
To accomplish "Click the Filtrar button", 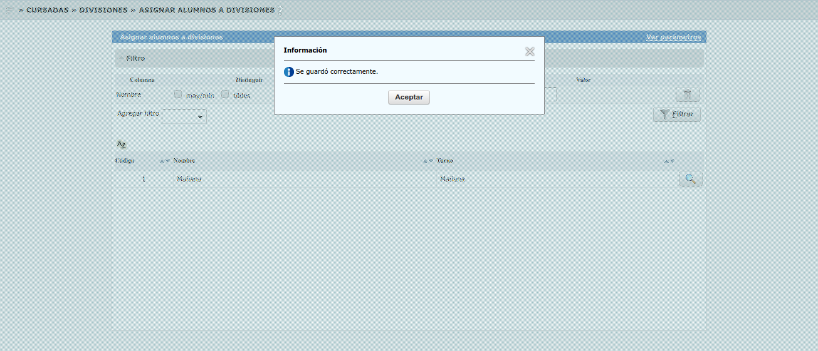I will coord(677,114).
